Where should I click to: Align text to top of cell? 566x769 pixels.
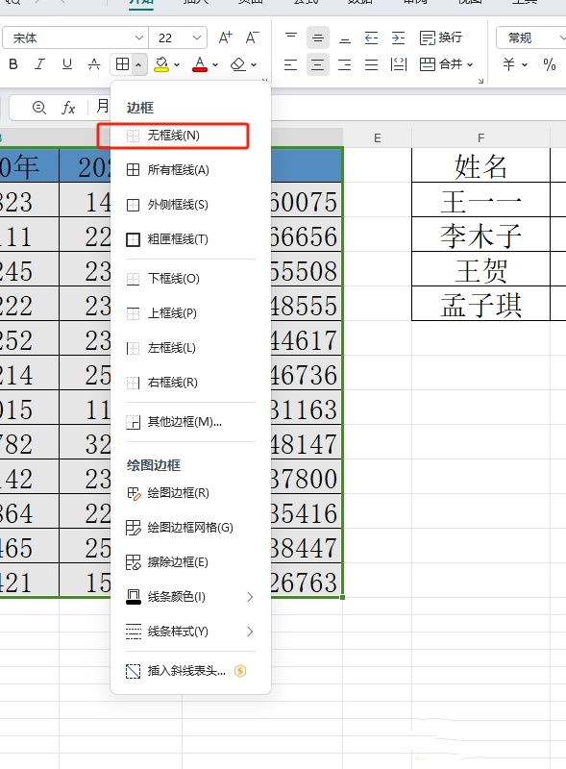(291, 37)
